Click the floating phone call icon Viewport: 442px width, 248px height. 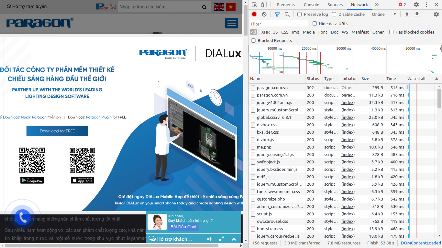click(x=23, y=217)
